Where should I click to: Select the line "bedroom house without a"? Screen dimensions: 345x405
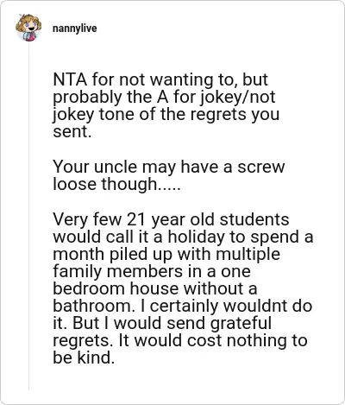pos(154,288)
